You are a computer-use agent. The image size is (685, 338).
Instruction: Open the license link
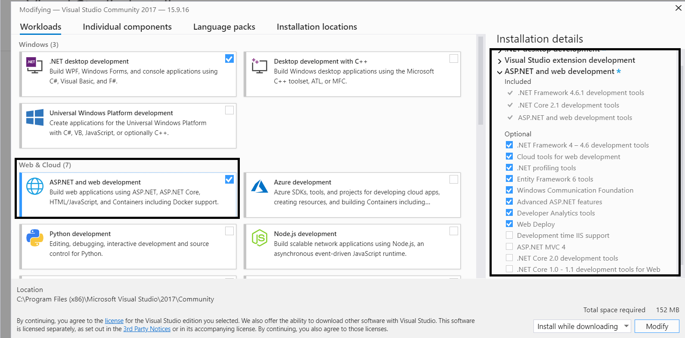(x=114, y=321)
